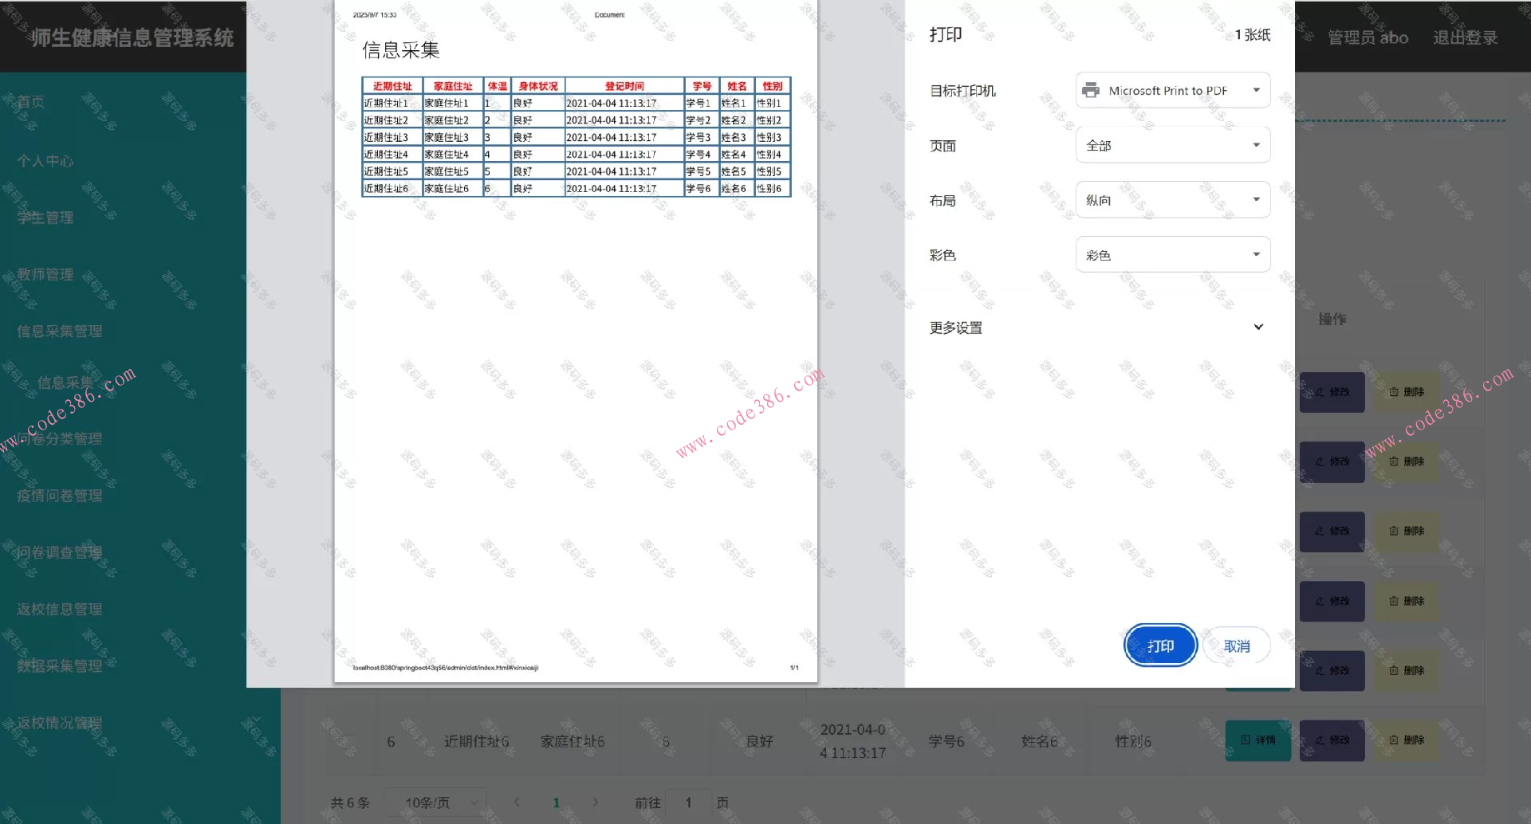Open the 彩色 color mode selector

1171,254
